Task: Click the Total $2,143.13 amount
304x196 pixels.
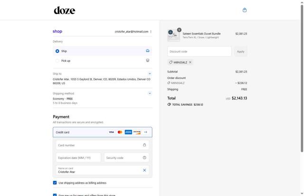Action: 239,98
